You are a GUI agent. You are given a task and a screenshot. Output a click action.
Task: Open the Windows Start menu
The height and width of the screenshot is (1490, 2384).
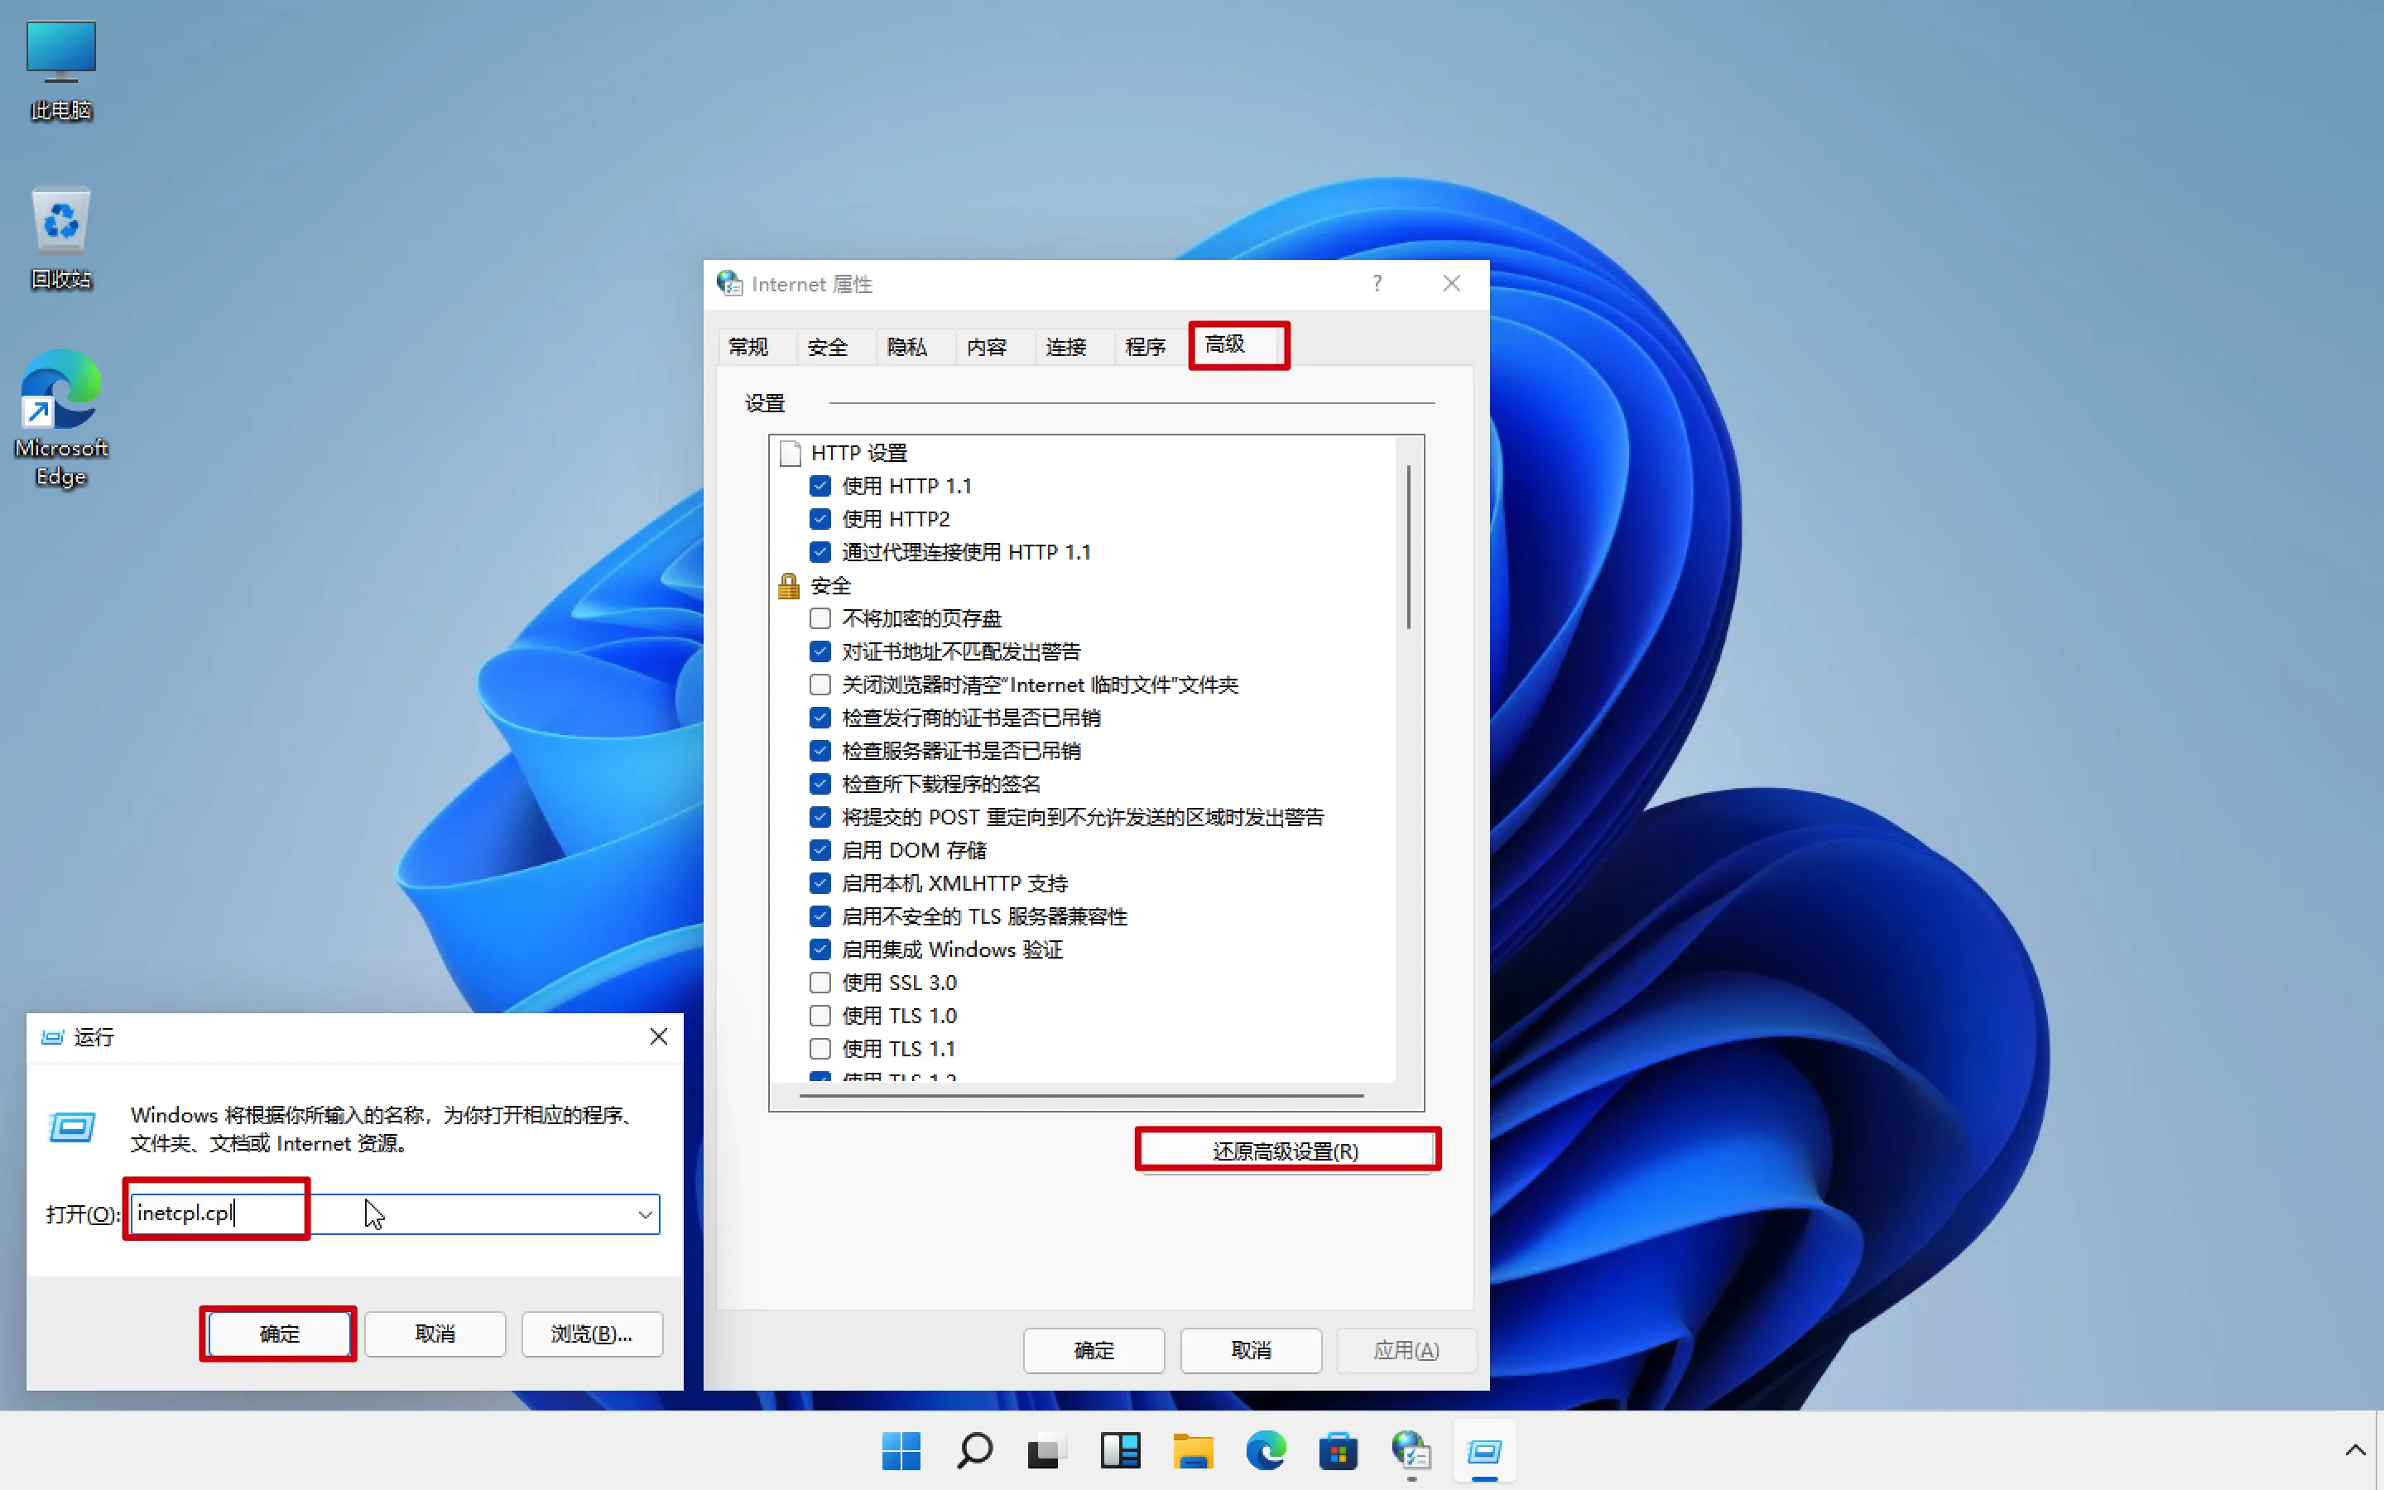[901, 1450]
